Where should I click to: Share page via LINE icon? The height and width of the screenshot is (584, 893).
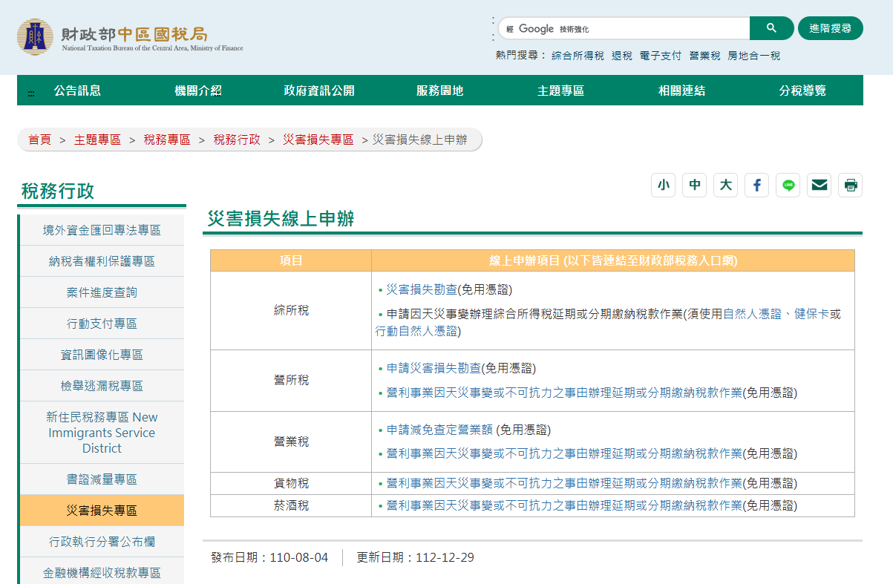(x=788, y=185)
